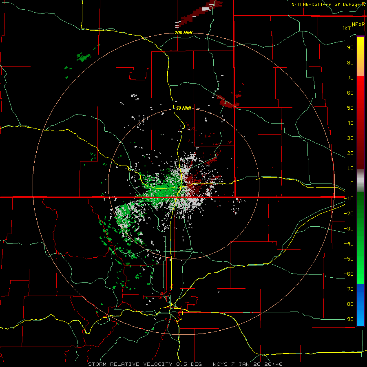Select the -50 value on velocity scale

point(349,259)
